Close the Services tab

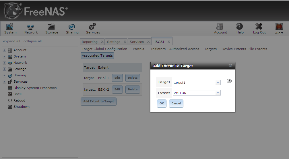[148, 42]
